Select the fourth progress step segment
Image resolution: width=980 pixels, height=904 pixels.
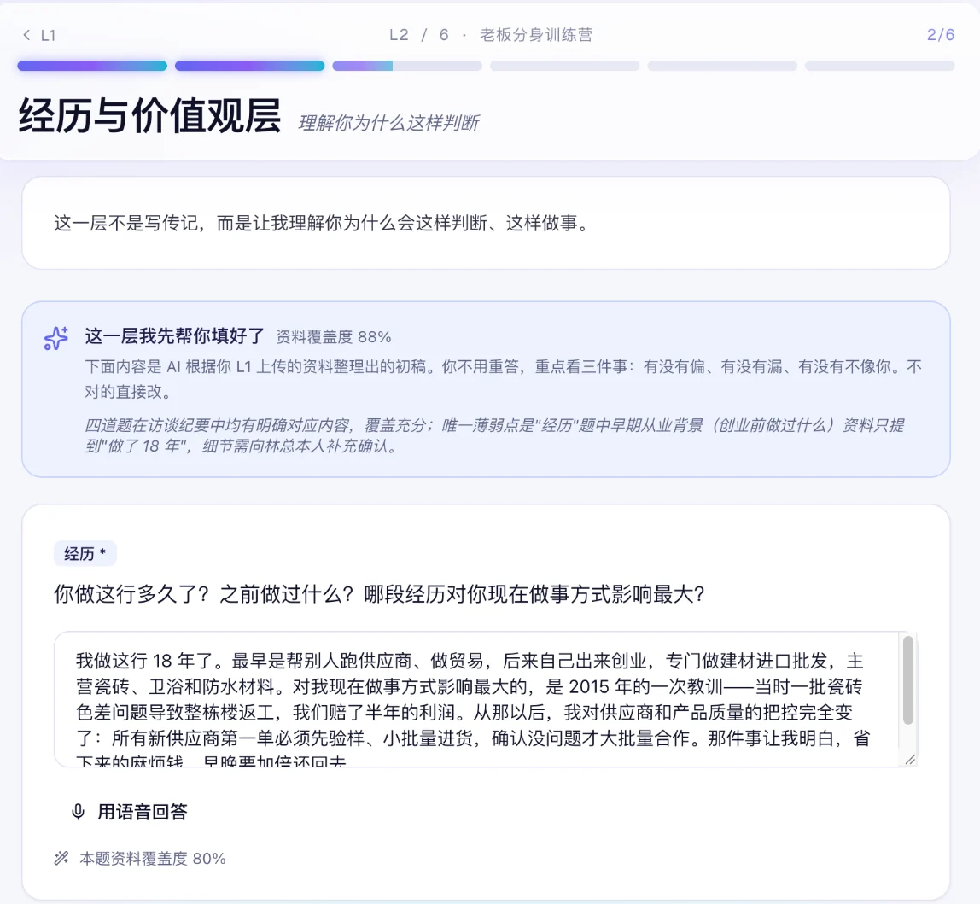point(565,66)
